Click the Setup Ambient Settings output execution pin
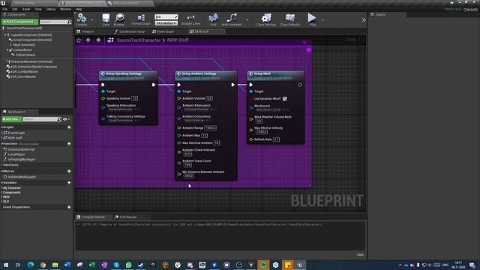This screenshot has width=480, height=270. [x=232, y=85]
